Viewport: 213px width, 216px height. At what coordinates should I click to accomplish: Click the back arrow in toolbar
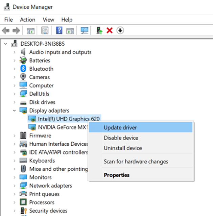pyautogui.click(x=6, y=30)
